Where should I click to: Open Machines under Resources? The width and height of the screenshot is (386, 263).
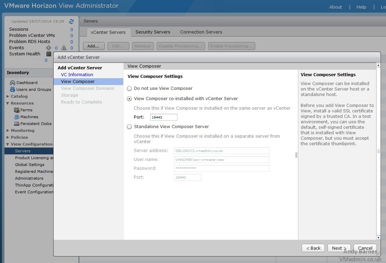click(29, 117)
